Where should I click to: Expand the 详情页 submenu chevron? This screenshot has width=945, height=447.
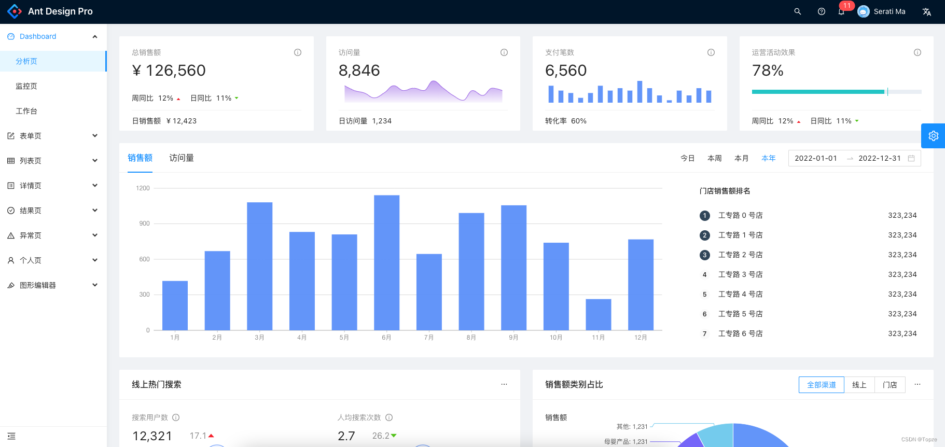(x=95, y=186)
